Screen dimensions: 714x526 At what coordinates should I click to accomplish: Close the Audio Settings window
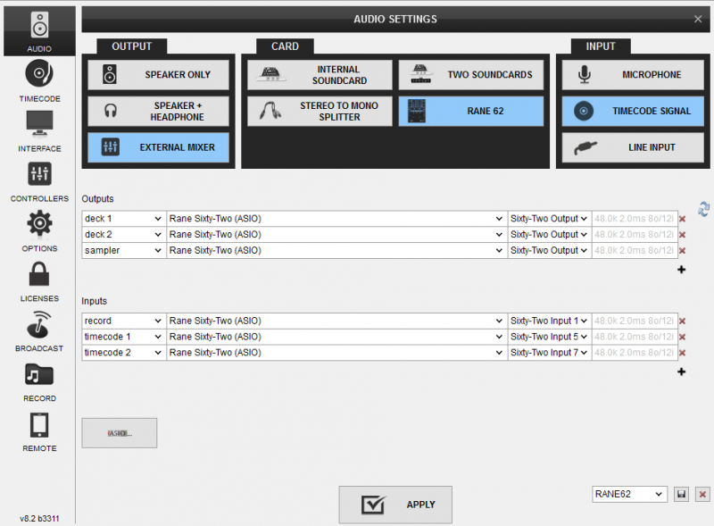[698, 19]
